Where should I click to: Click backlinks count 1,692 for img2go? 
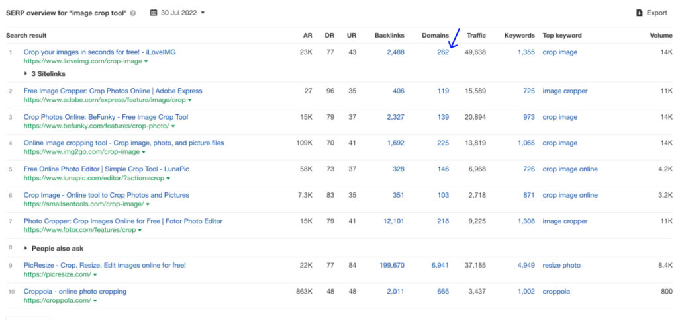(x=396, y=143)
